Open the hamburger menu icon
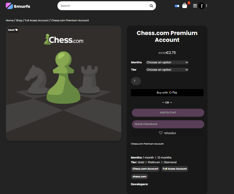Screen dimensions: 234x194 pyautogui.click(x=195, y=6)
